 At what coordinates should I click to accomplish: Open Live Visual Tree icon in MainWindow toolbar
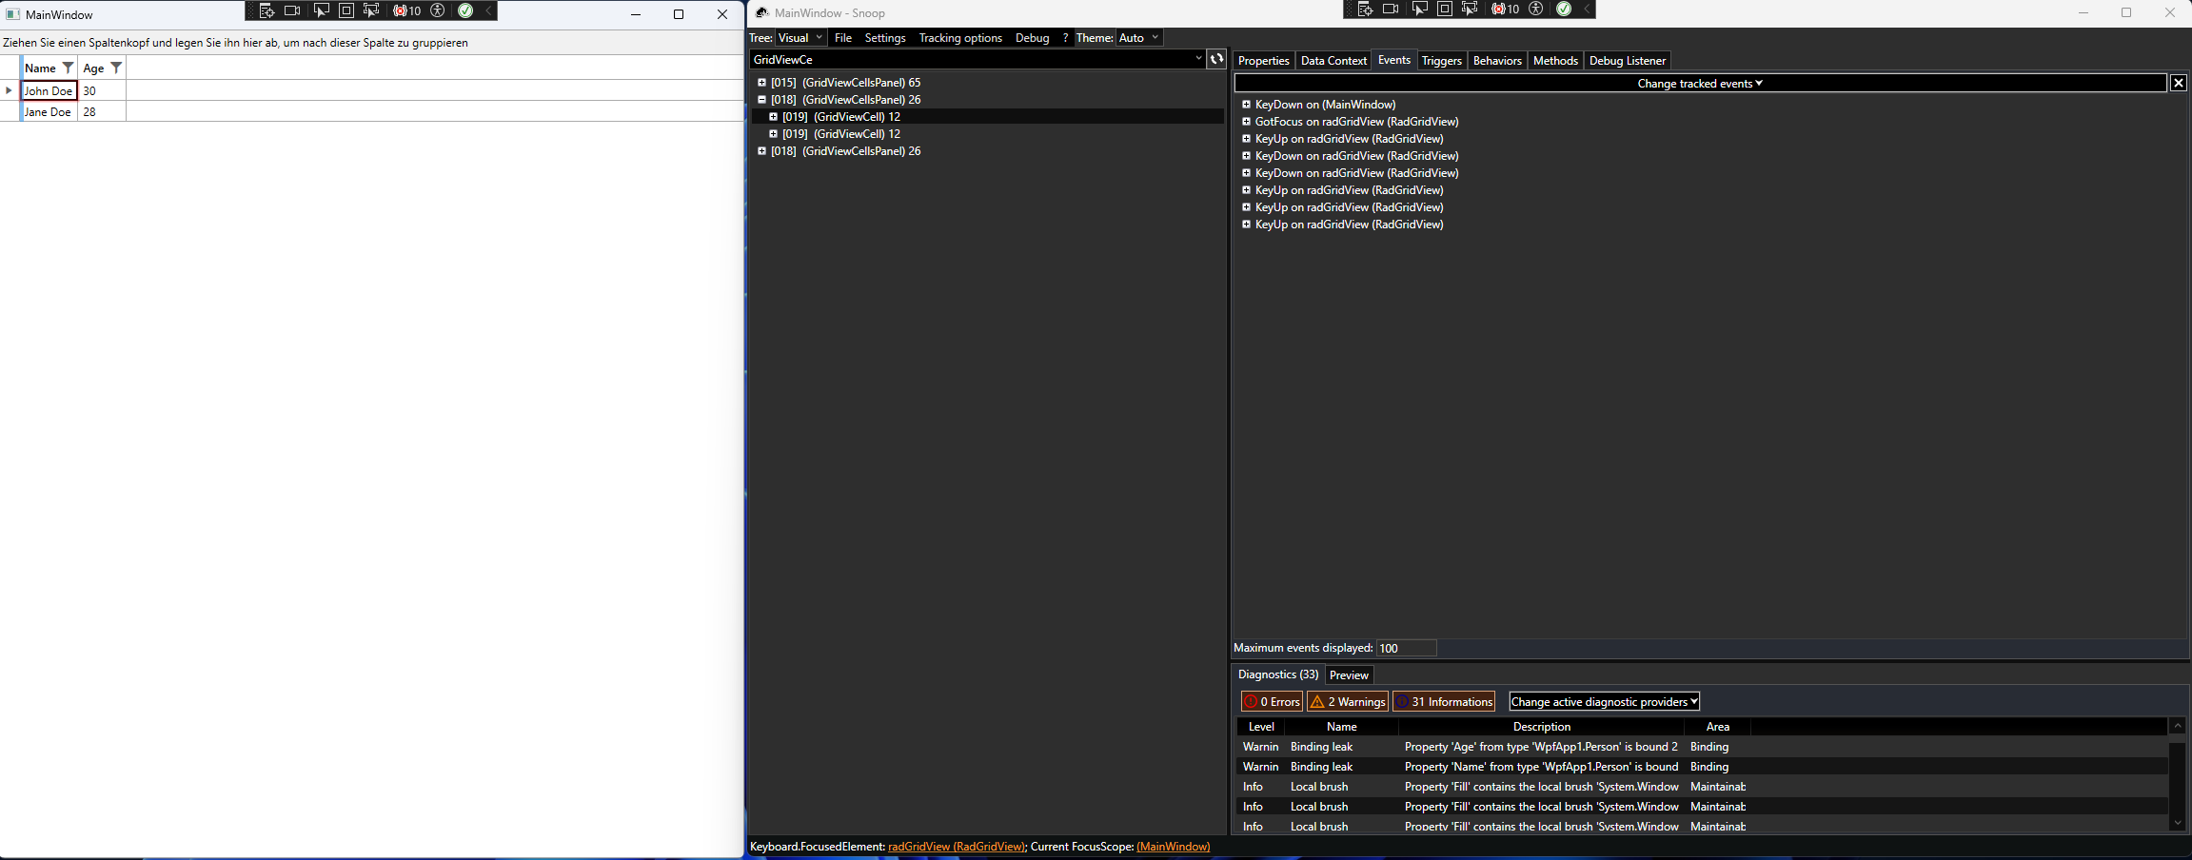[267, 10]
